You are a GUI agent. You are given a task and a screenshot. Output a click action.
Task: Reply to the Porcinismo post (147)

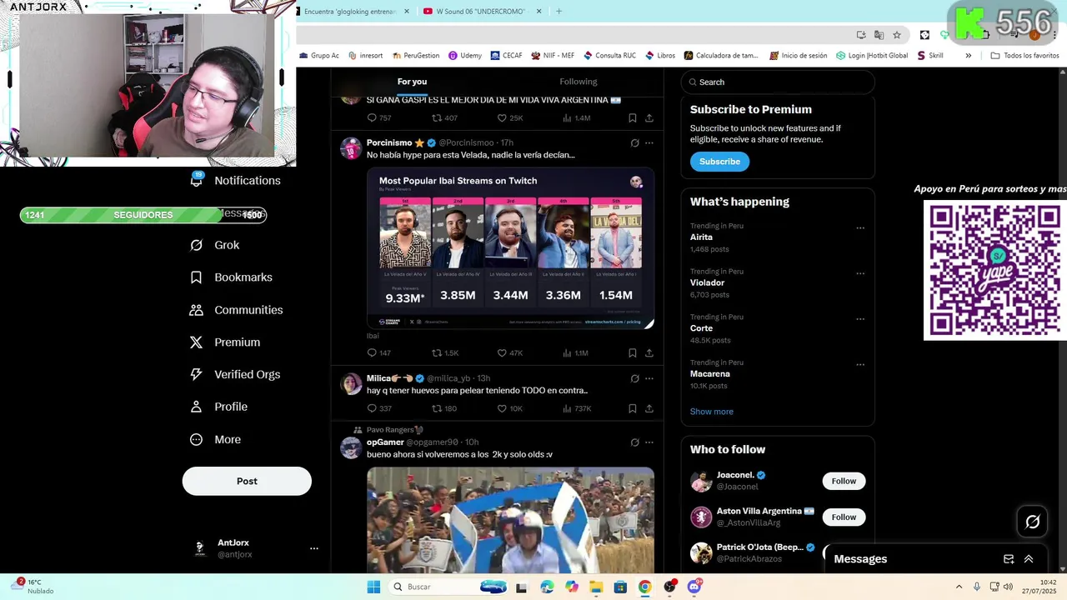click(x=378, y=352)
